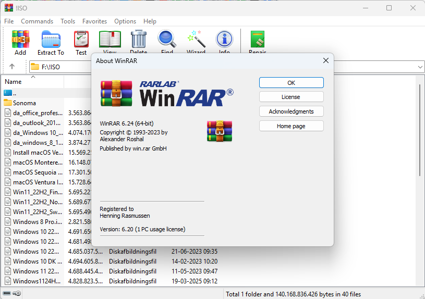The image size is (425, 299).
Task: Open the Commands menu
Action: 37,21
